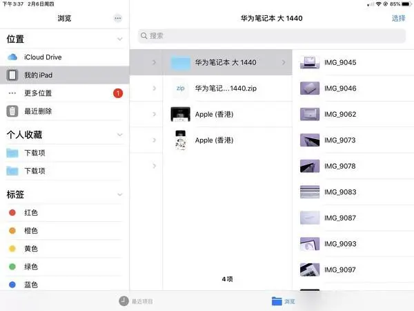The image size is (414, 311).
Task: Open image IMG_9093
Action: pyautogui.click(x=353, y=244)
